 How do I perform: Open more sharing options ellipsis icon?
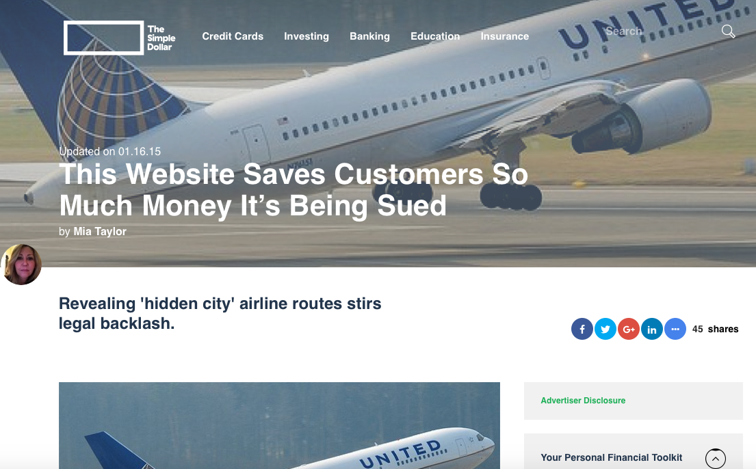coord(675,330)
